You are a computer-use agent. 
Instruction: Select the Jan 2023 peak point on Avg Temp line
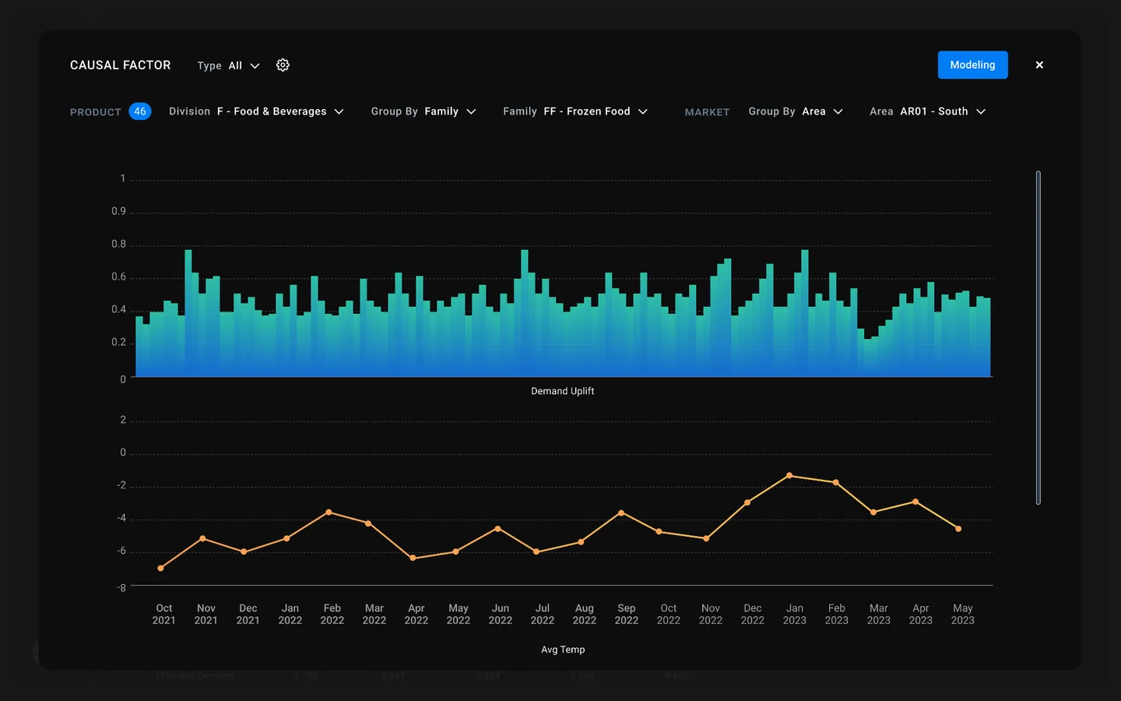click(x=789, y=475)
